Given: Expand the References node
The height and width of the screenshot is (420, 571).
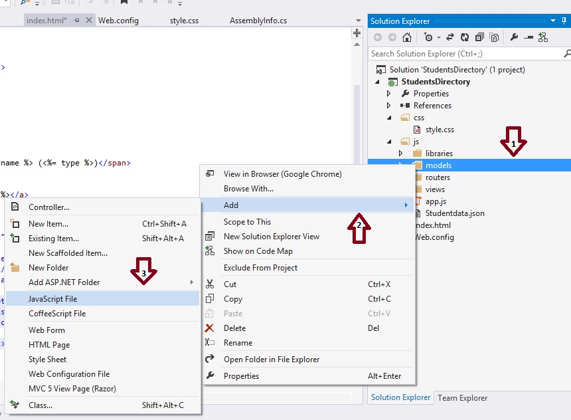Looking at the screenshot, I should coord(388,106).
